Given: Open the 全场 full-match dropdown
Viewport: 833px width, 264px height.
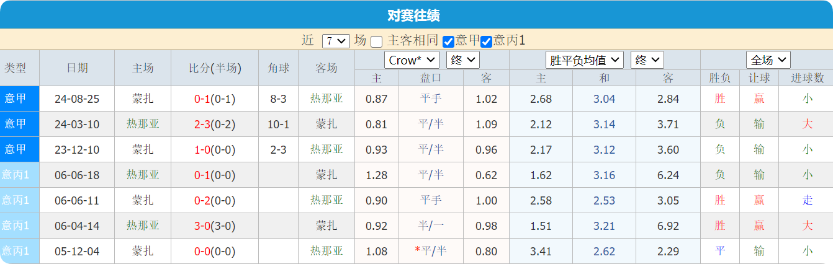Looking at the screenshot, I should click(768, 60).
